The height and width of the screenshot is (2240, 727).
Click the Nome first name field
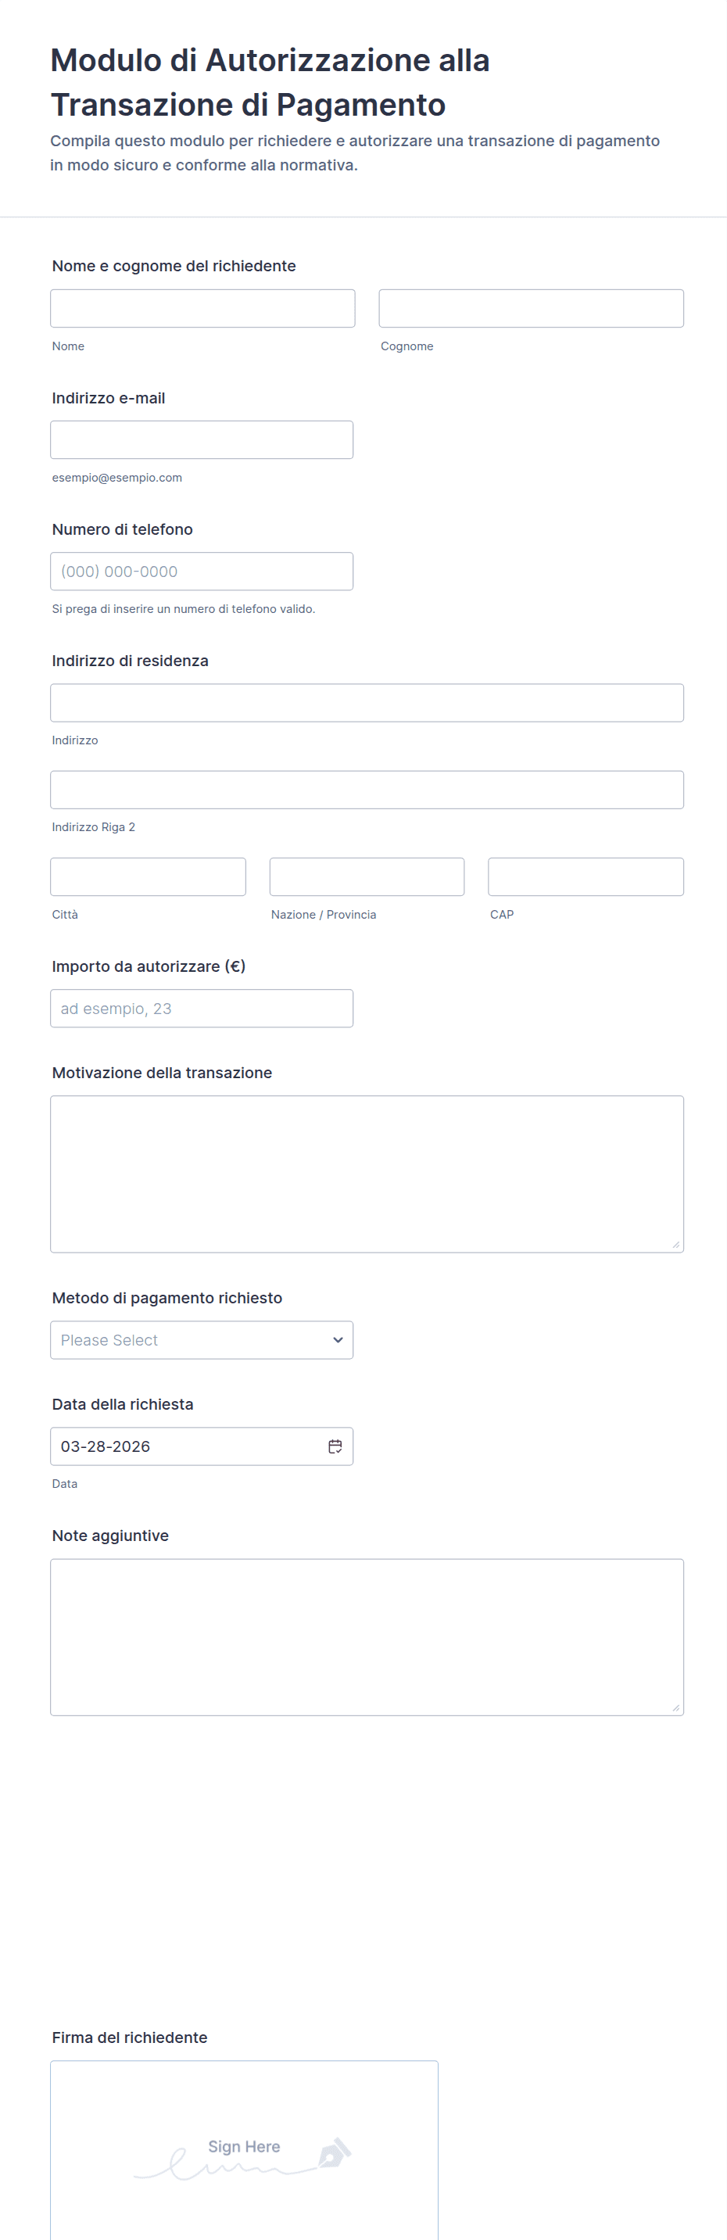(202, 309)
